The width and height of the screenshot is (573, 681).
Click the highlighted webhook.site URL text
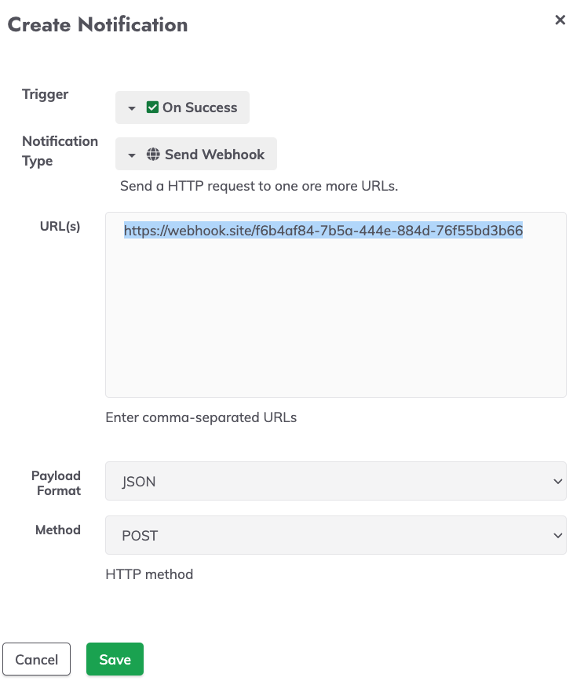[323, 230]
